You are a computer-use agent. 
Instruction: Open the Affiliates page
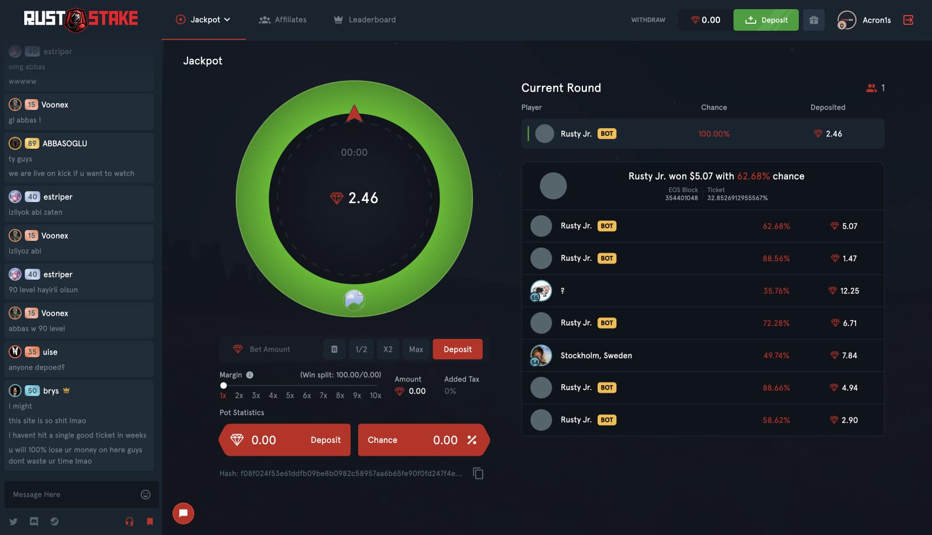[283, 20]
